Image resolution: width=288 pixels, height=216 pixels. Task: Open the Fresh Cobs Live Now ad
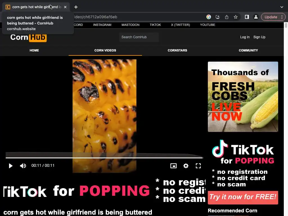point(243,97)
